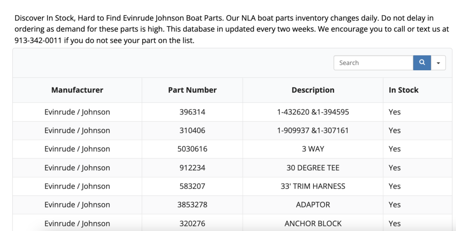Click part number 5030616
The height and width of the screenshot is (231, 456).
click(x=192, y=149)
